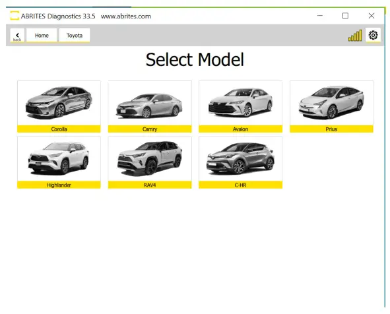The width and height of the screenshot is (390, 314).
Task: Choose the C-HR car image
Action: pyautogui.click(x=240, y=158)
